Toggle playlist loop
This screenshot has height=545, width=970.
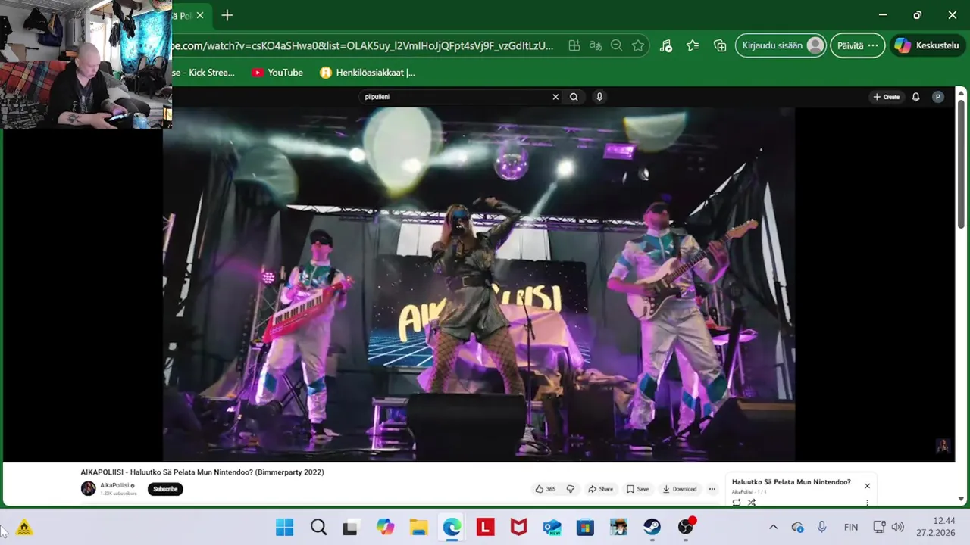pos(737,502)
